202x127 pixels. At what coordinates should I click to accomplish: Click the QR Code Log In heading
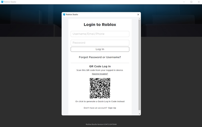pyautogui.click(x=100, y=66)
